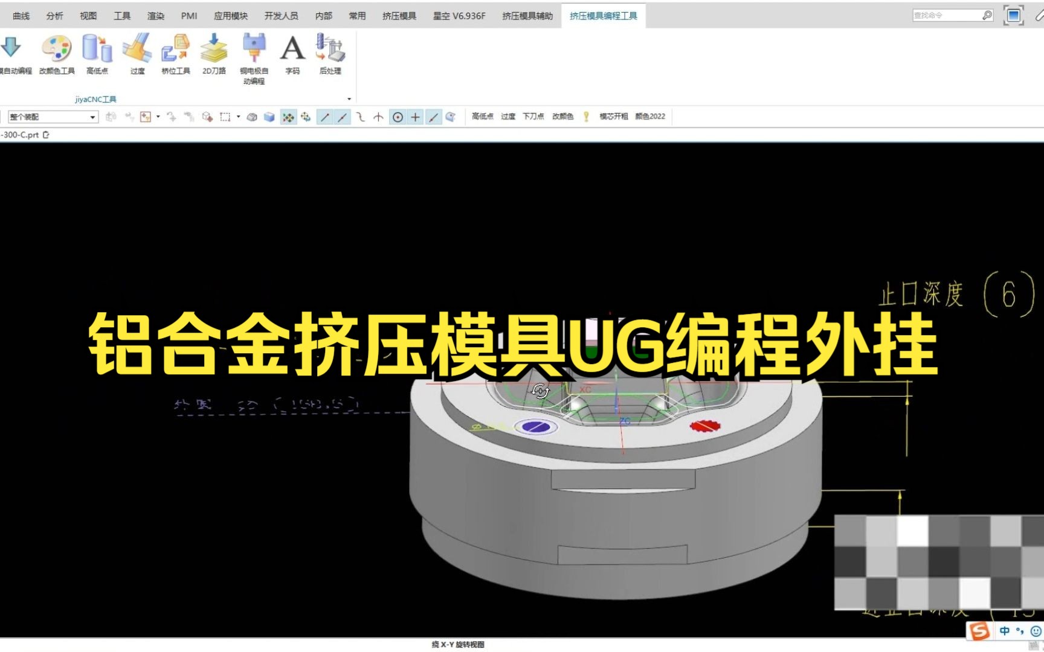Click the search magnifier in the command finder
1044x652 pixels.
tap(987, 14)
